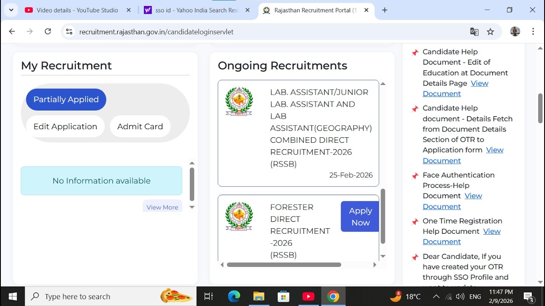Image resolution: width=545 pixels, height=306 pixels.
Task: Show hidden system tray icons
Action: [436, 296]
